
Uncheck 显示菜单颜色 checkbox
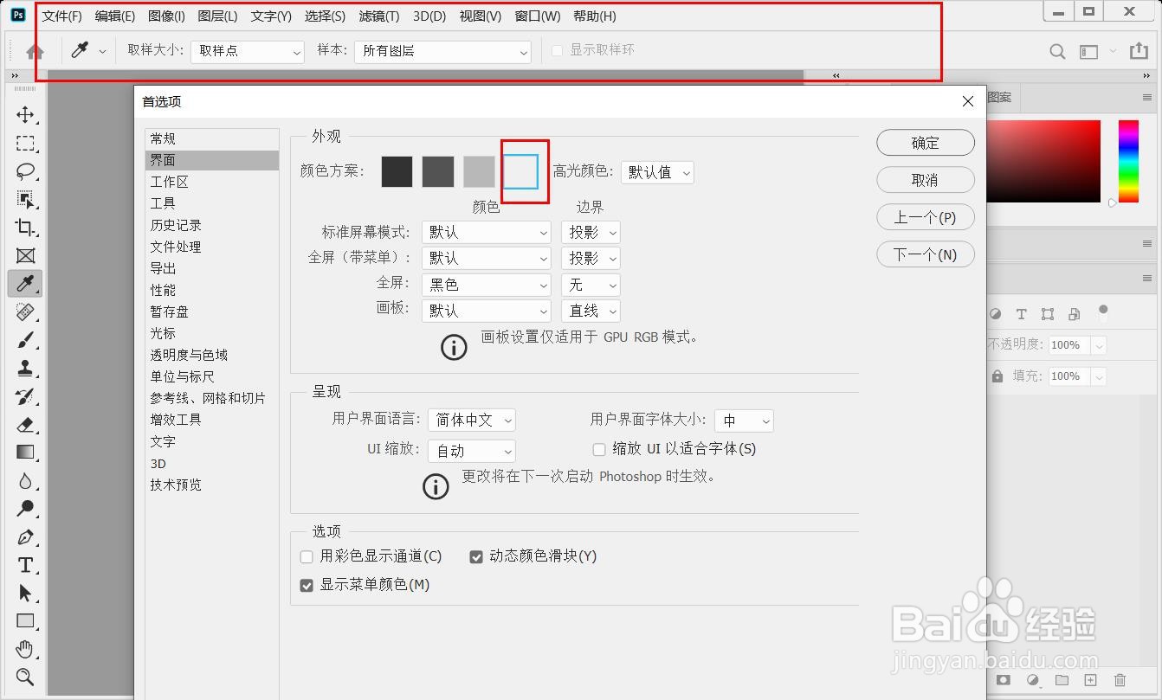[x=307, y=586]
